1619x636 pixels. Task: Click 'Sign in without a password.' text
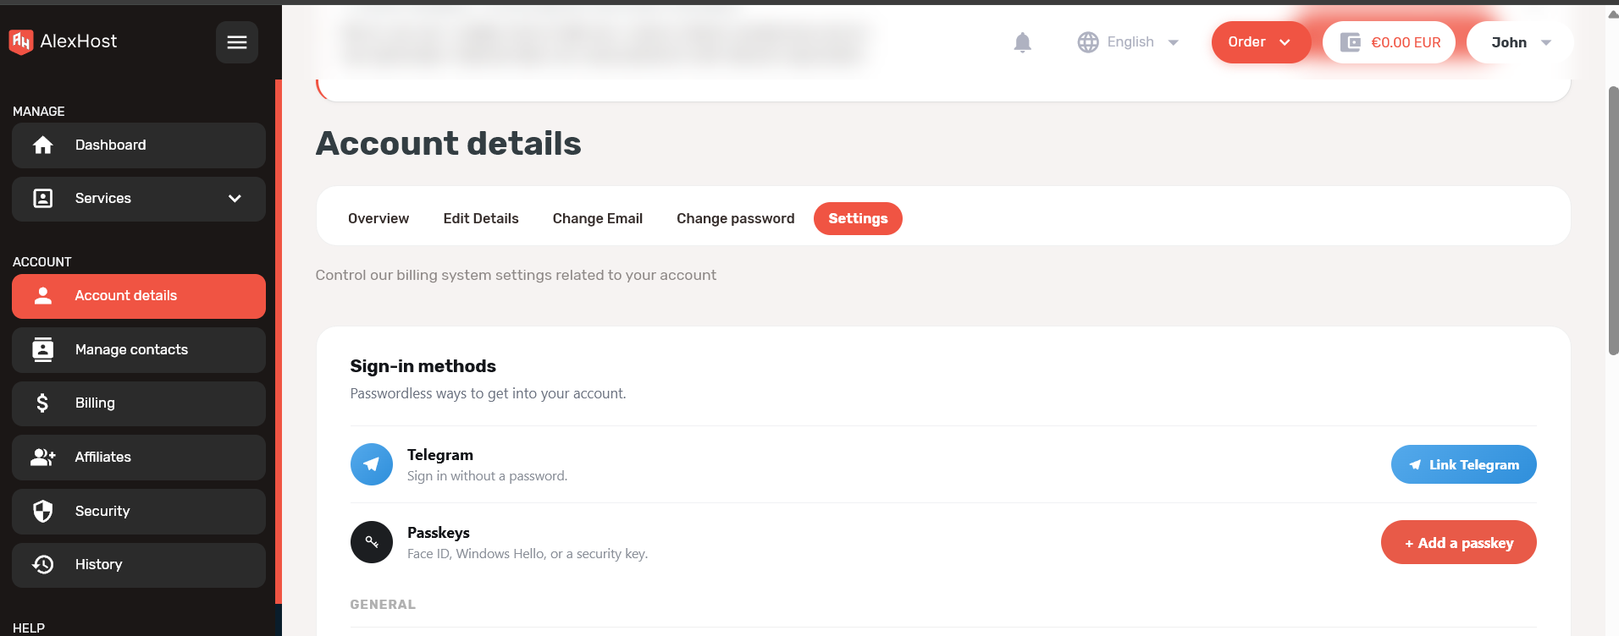[488, 476]
